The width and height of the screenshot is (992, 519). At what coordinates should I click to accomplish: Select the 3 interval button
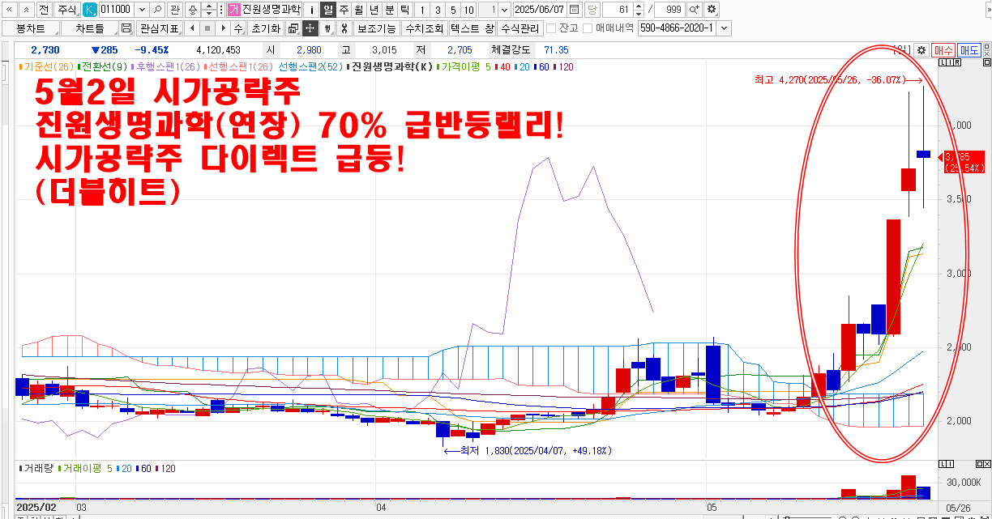pyautogui.click(x=438, y=10)
